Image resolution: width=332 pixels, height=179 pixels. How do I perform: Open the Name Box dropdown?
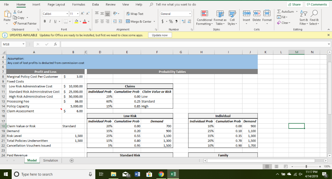pyautogui.click(x=23, y=44)
